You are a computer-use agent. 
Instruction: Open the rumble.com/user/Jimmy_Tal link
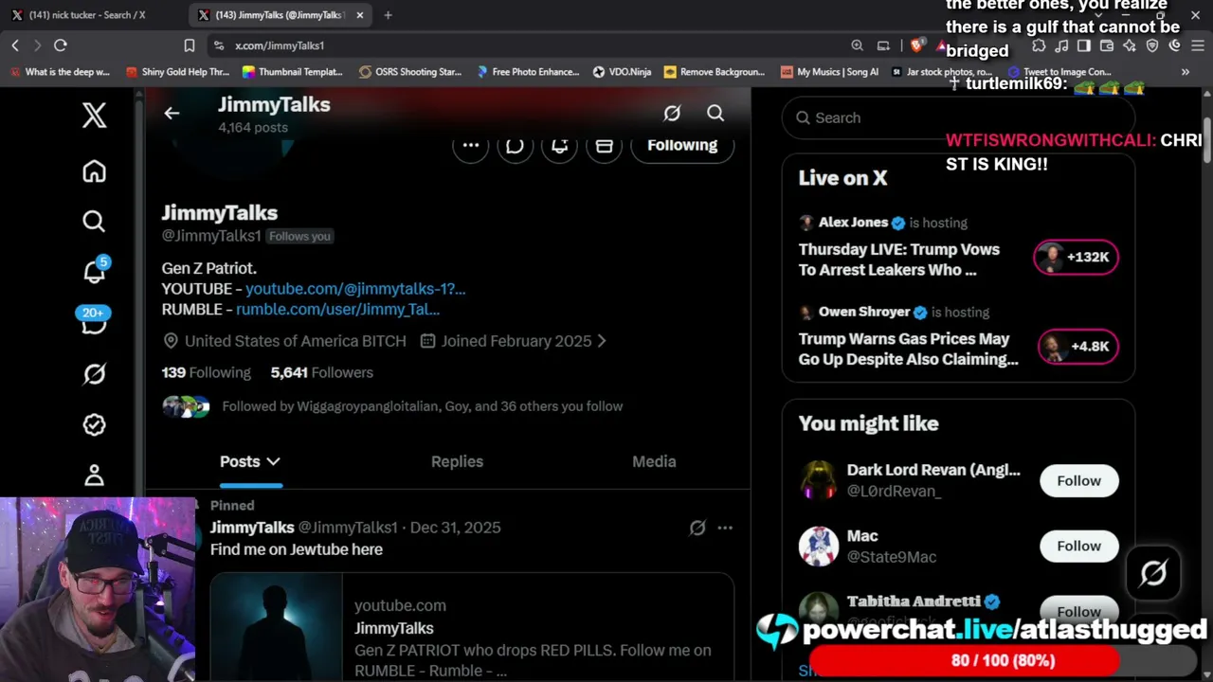coord(337,310)
